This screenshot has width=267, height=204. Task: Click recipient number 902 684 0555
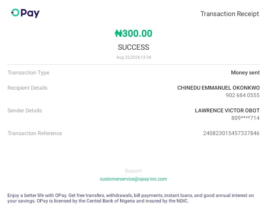point(242,95)
